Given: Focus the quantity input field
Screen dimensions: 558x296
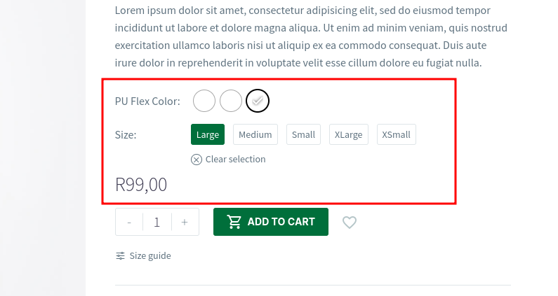Looking at the screenshot, I should (x=157, y=223).
